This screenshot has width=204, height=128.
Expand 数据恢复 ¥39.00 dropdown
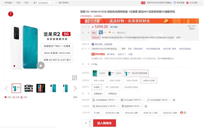132,107
